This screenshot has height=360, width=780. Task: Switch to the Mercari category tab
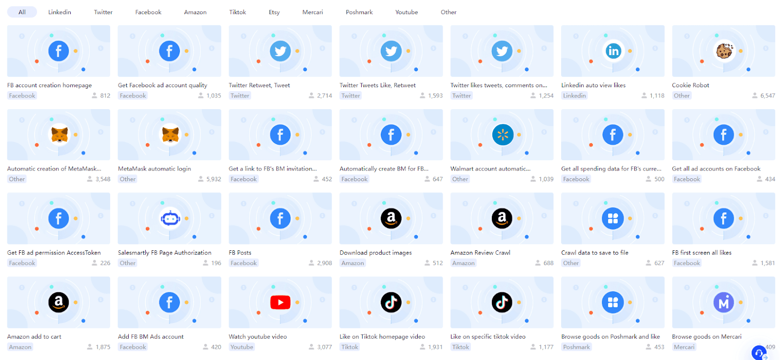[x=312, y=12]
